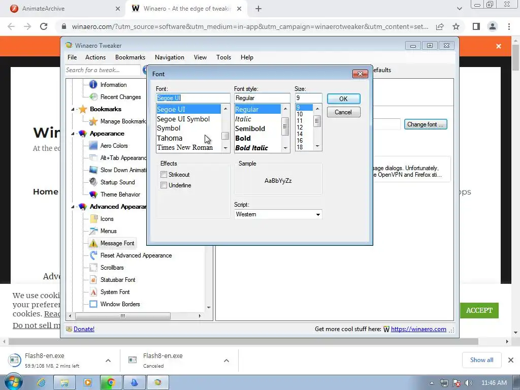520x390 pixels.
Task: Click the font style list scrollbar thumb
Action: point(285,126)
